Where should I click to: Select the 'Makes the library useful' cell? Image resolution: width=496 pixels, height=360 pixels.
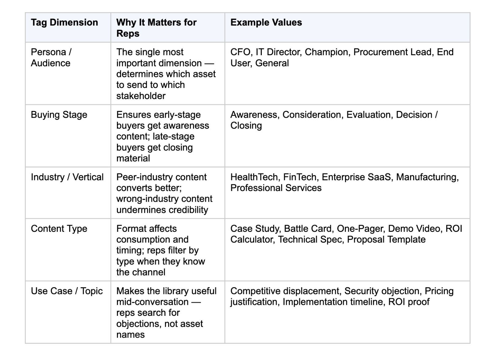point(168,312)
